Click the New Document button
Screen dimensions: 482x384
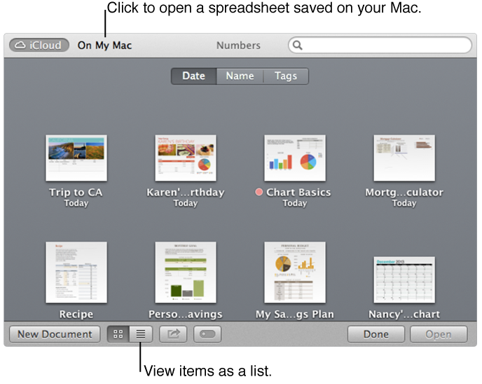[55, 334]
